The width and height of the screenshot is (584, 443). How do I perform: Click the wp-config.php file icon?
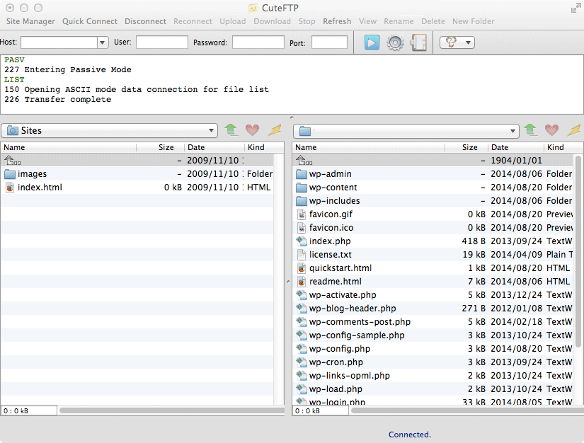click(x=302, y=349)
